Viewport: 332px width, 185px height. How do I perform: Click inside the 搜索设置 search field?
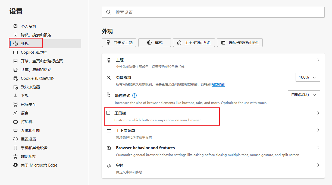190,12
